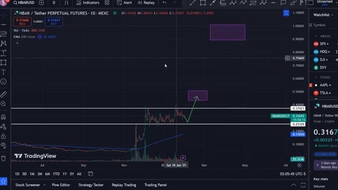Click the blue BUY price button
Image resolution: width=338 pixels, height=190 pixels.
[54, 22]
